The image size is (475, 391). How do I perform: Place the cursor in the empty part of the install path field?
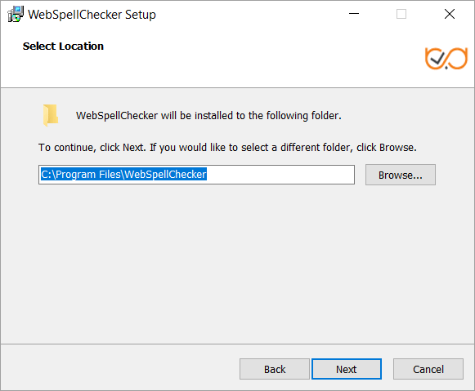280,175
